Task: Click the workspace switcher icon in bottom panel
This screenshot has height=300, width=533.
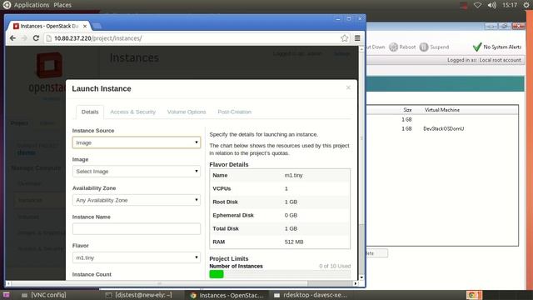Action: click(x=7, y=295)
